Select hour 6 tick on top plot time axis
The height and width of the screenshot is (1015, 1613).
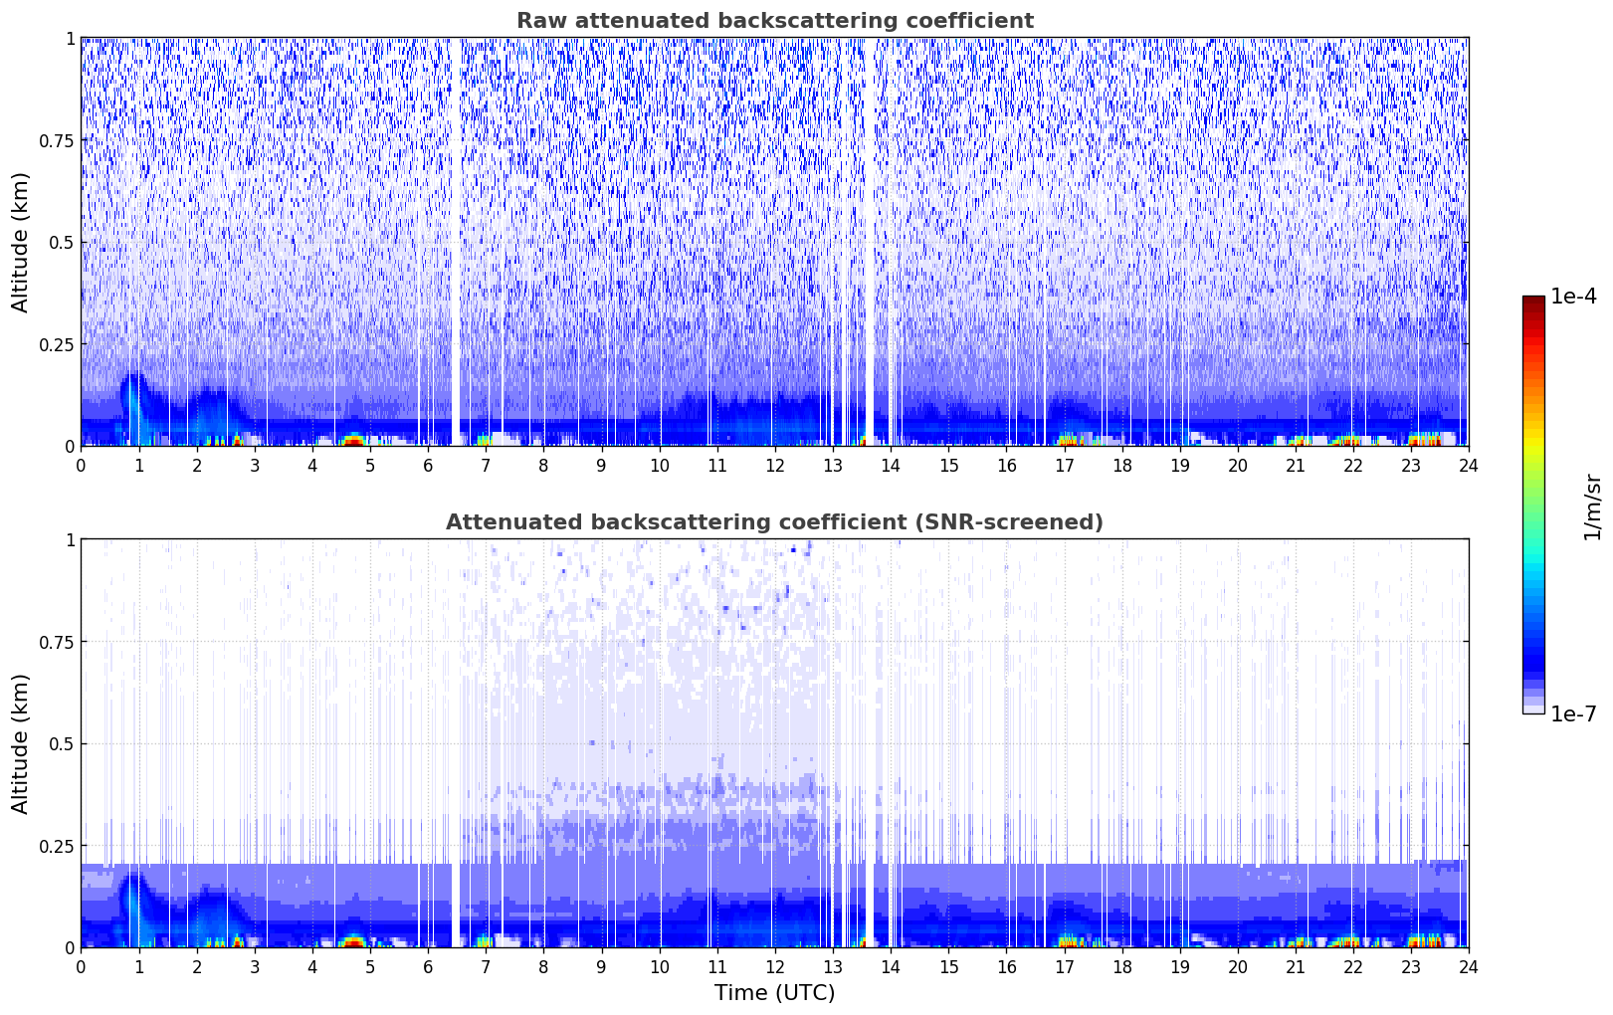[x=428, y=465]
